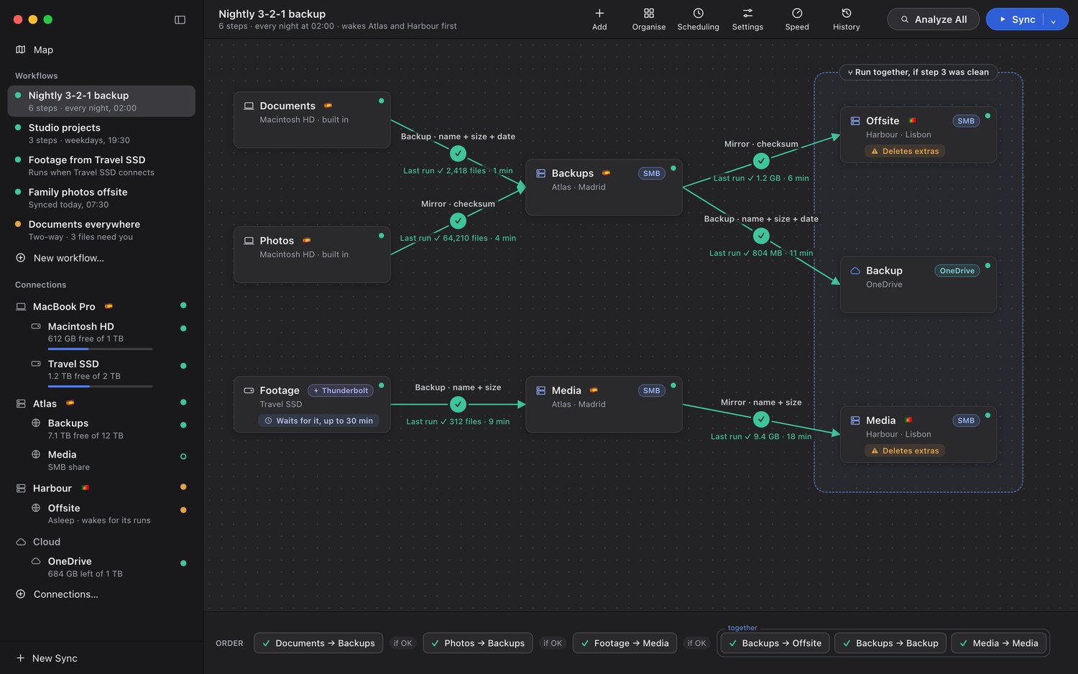The image size is (1078, 674).
Task: Select Backups → Backup order step
Action: click(890, 643)
